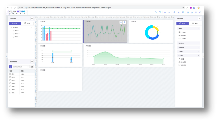Viewport: 219px width, 123px height.
Task: Click label text 标签2 in data table
Action: [x=13, y=77]
